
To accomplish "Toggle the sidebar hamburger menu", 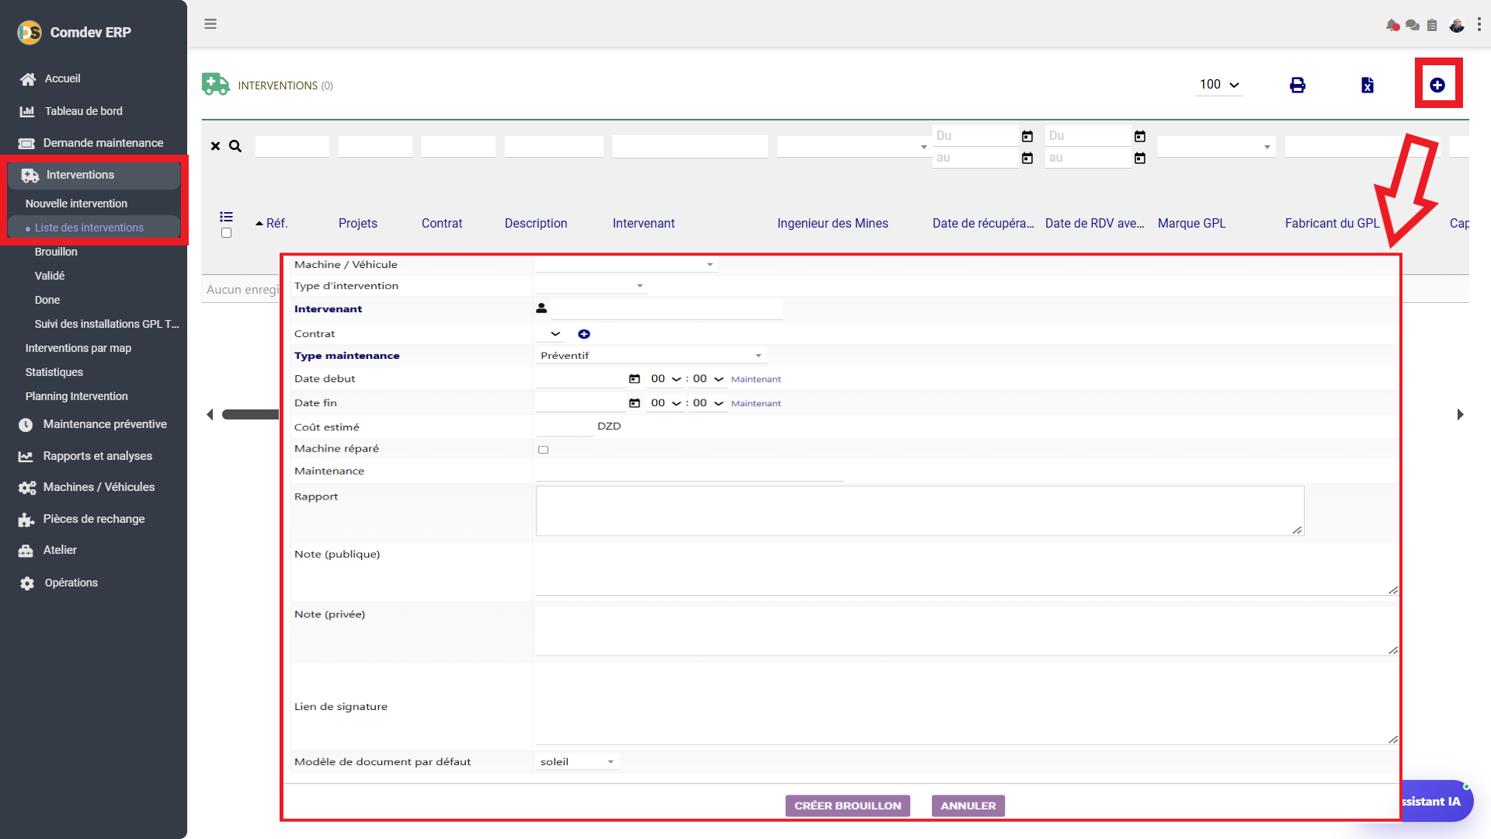I will (x=210, y=23).
